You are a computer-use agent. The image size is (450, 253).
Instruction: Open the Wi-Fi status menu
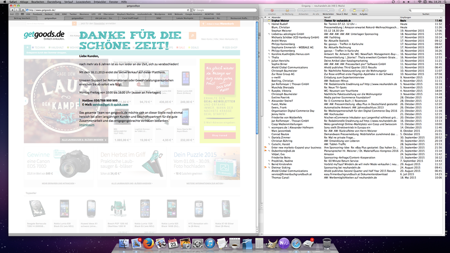[420, 2]
